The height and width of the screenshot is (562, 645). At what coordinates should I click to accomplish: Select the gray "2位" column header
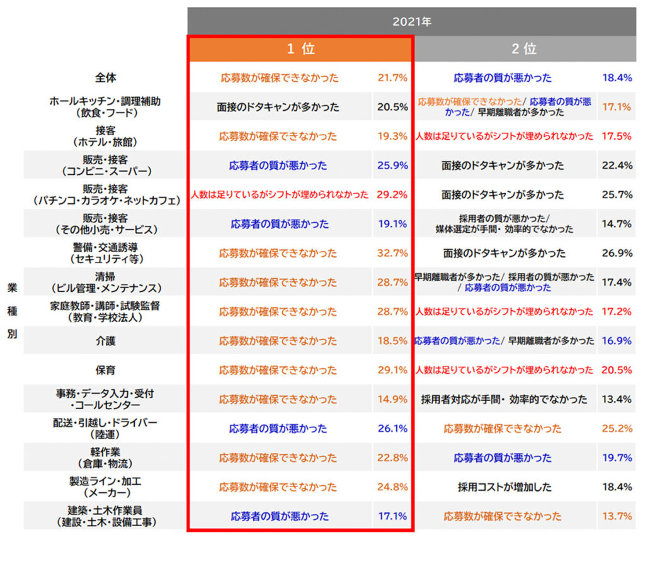[523, 48]
